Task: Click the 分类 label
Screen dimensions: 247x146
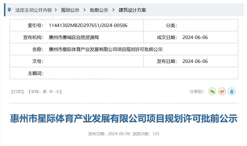Action: pos(171,25)
